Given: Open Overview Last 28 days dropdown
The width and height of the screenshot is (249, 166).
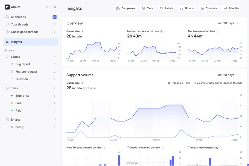Looking at the screenshot, I should pyautogui.click(x=228, y=23).
